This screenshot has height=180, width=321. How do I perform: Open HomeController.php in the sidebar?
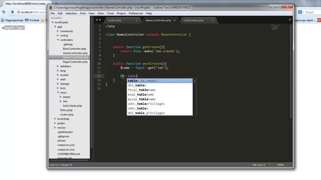(x=75, y=53)
